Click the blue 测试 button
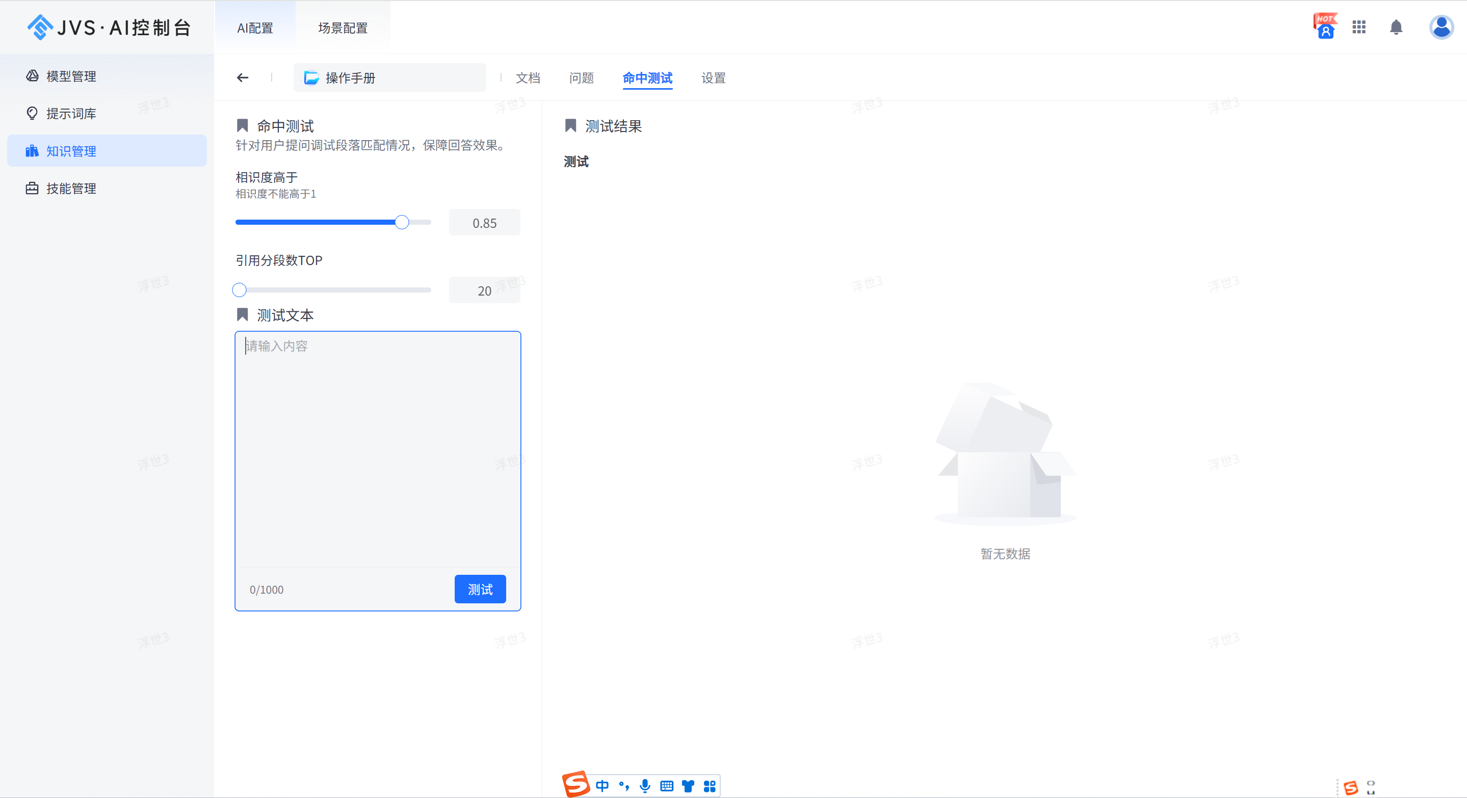This screenshot has height=798, width=1467. point(480,589)
